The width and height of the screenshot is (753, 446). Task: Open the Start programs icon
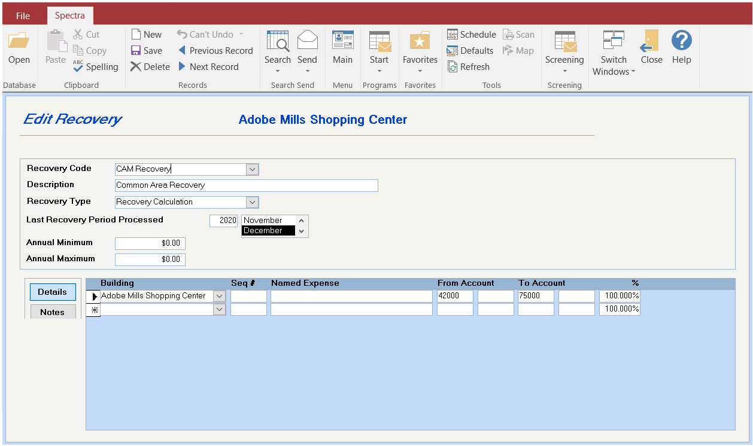tap(379, 52)
